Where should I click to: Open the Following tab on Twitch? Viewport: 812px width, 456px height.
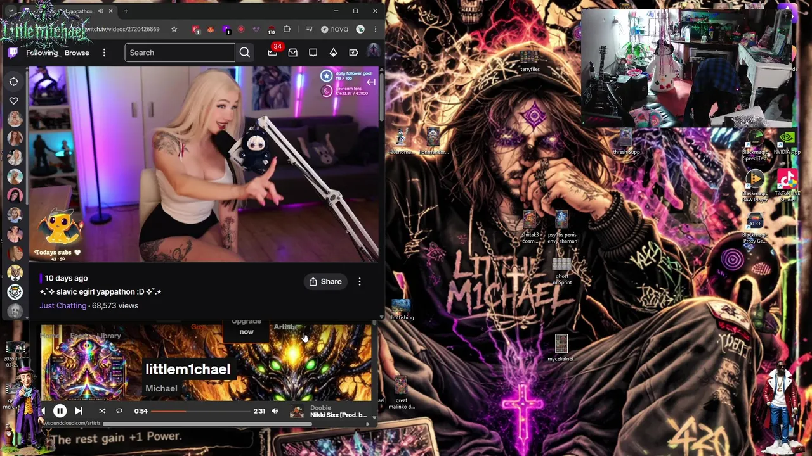pyautogui.click(x=42, y=53)
